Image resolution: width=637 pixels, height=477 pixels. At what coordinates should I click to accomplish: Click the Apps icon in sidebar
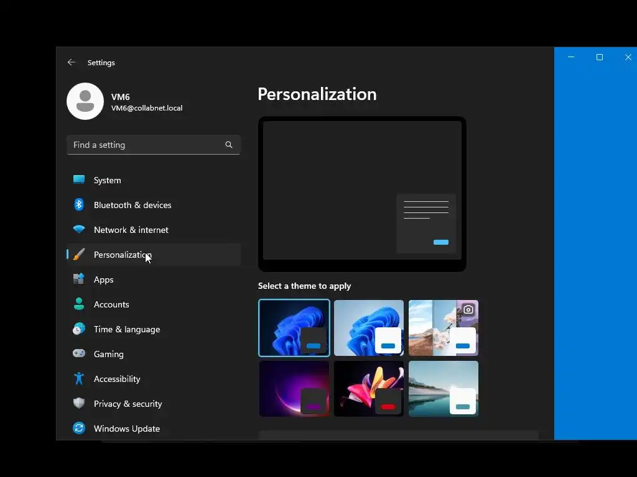click(x=79, y=279)
